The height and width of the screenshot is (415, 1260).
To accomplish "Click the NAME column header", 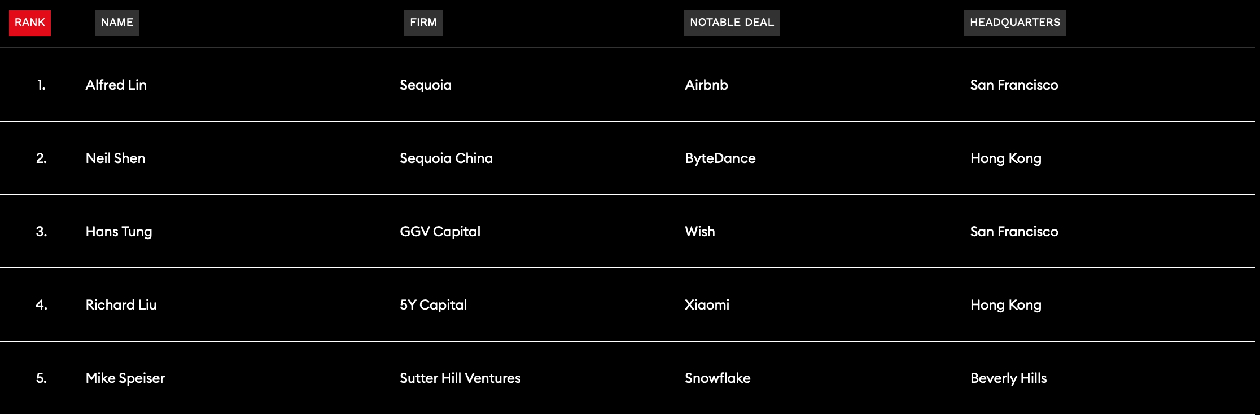I will [x=117, y=23].
